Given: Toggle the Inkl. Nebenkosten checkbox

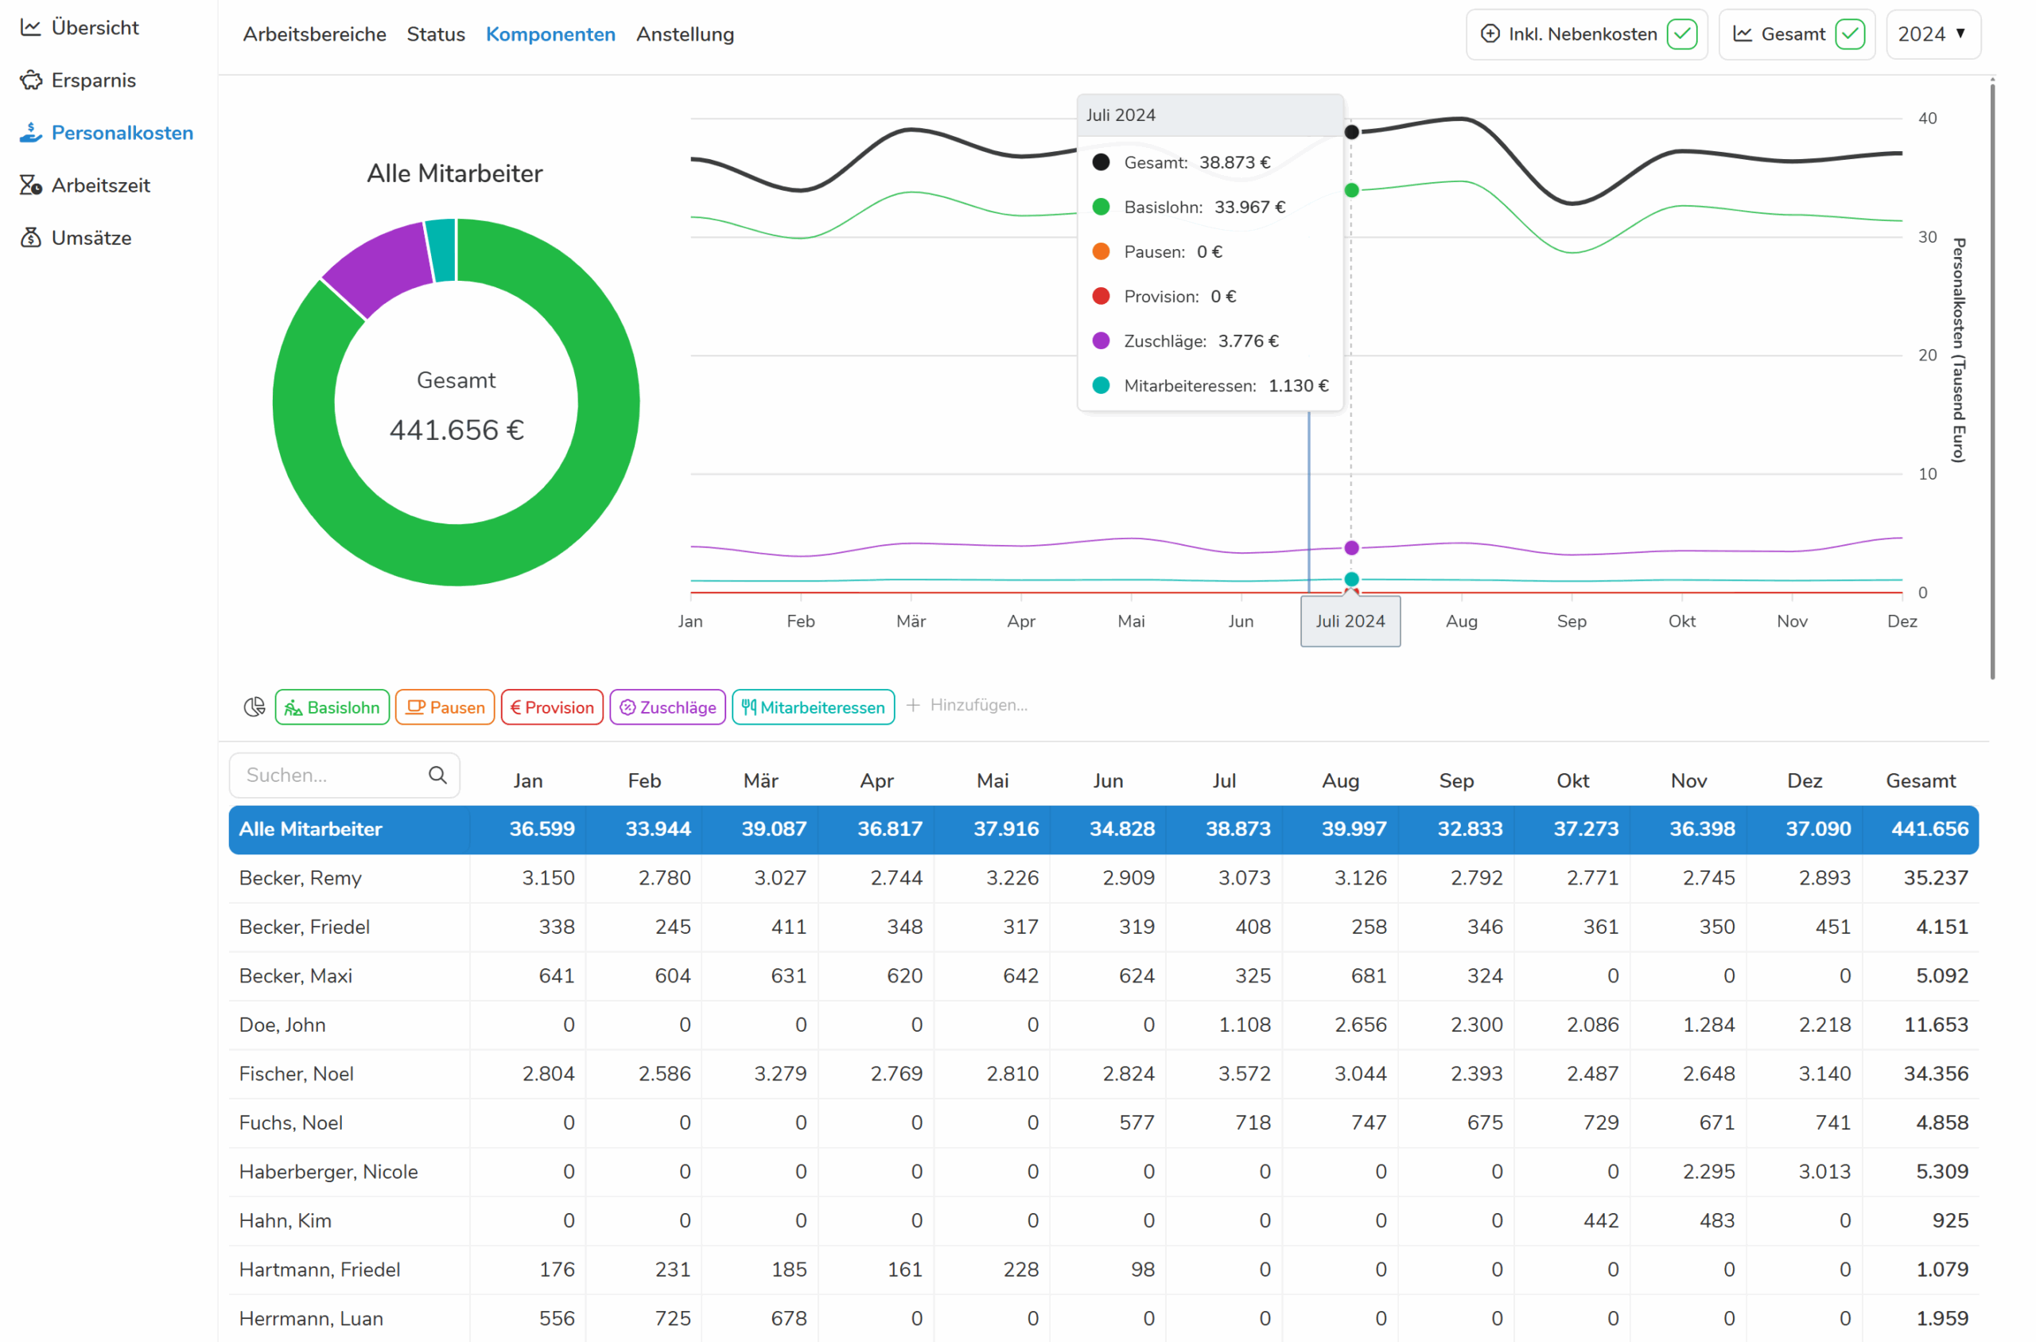Looking at the screenshot, I should click(x=1682, y=34).
